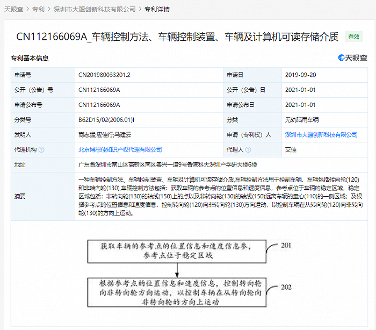Open flowchart step 202 box image
The image size is (376, 330).
(177, 292)
